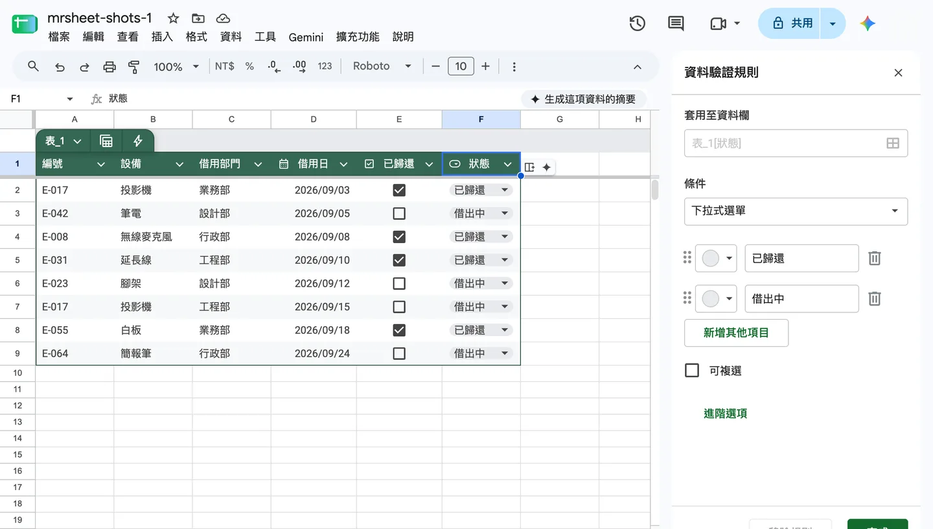Image resolution: width=933 pixels, height=529 pixels.
Task: Undo the last action
Action: 60,66
